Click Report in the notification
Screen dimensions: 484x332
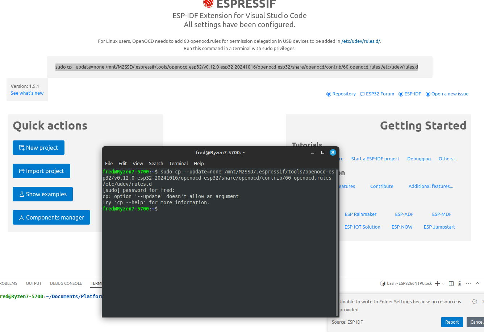tap(452, 322)
